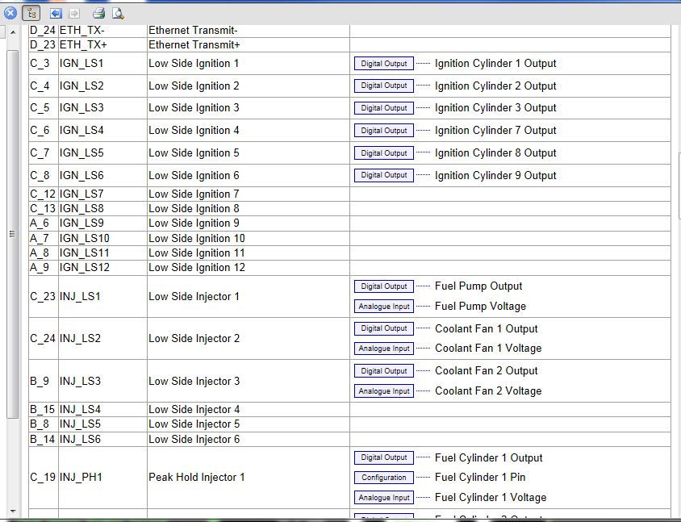Click Digital Output for Ignition Cylinder 7
The image size is (681, 522).
383,131
